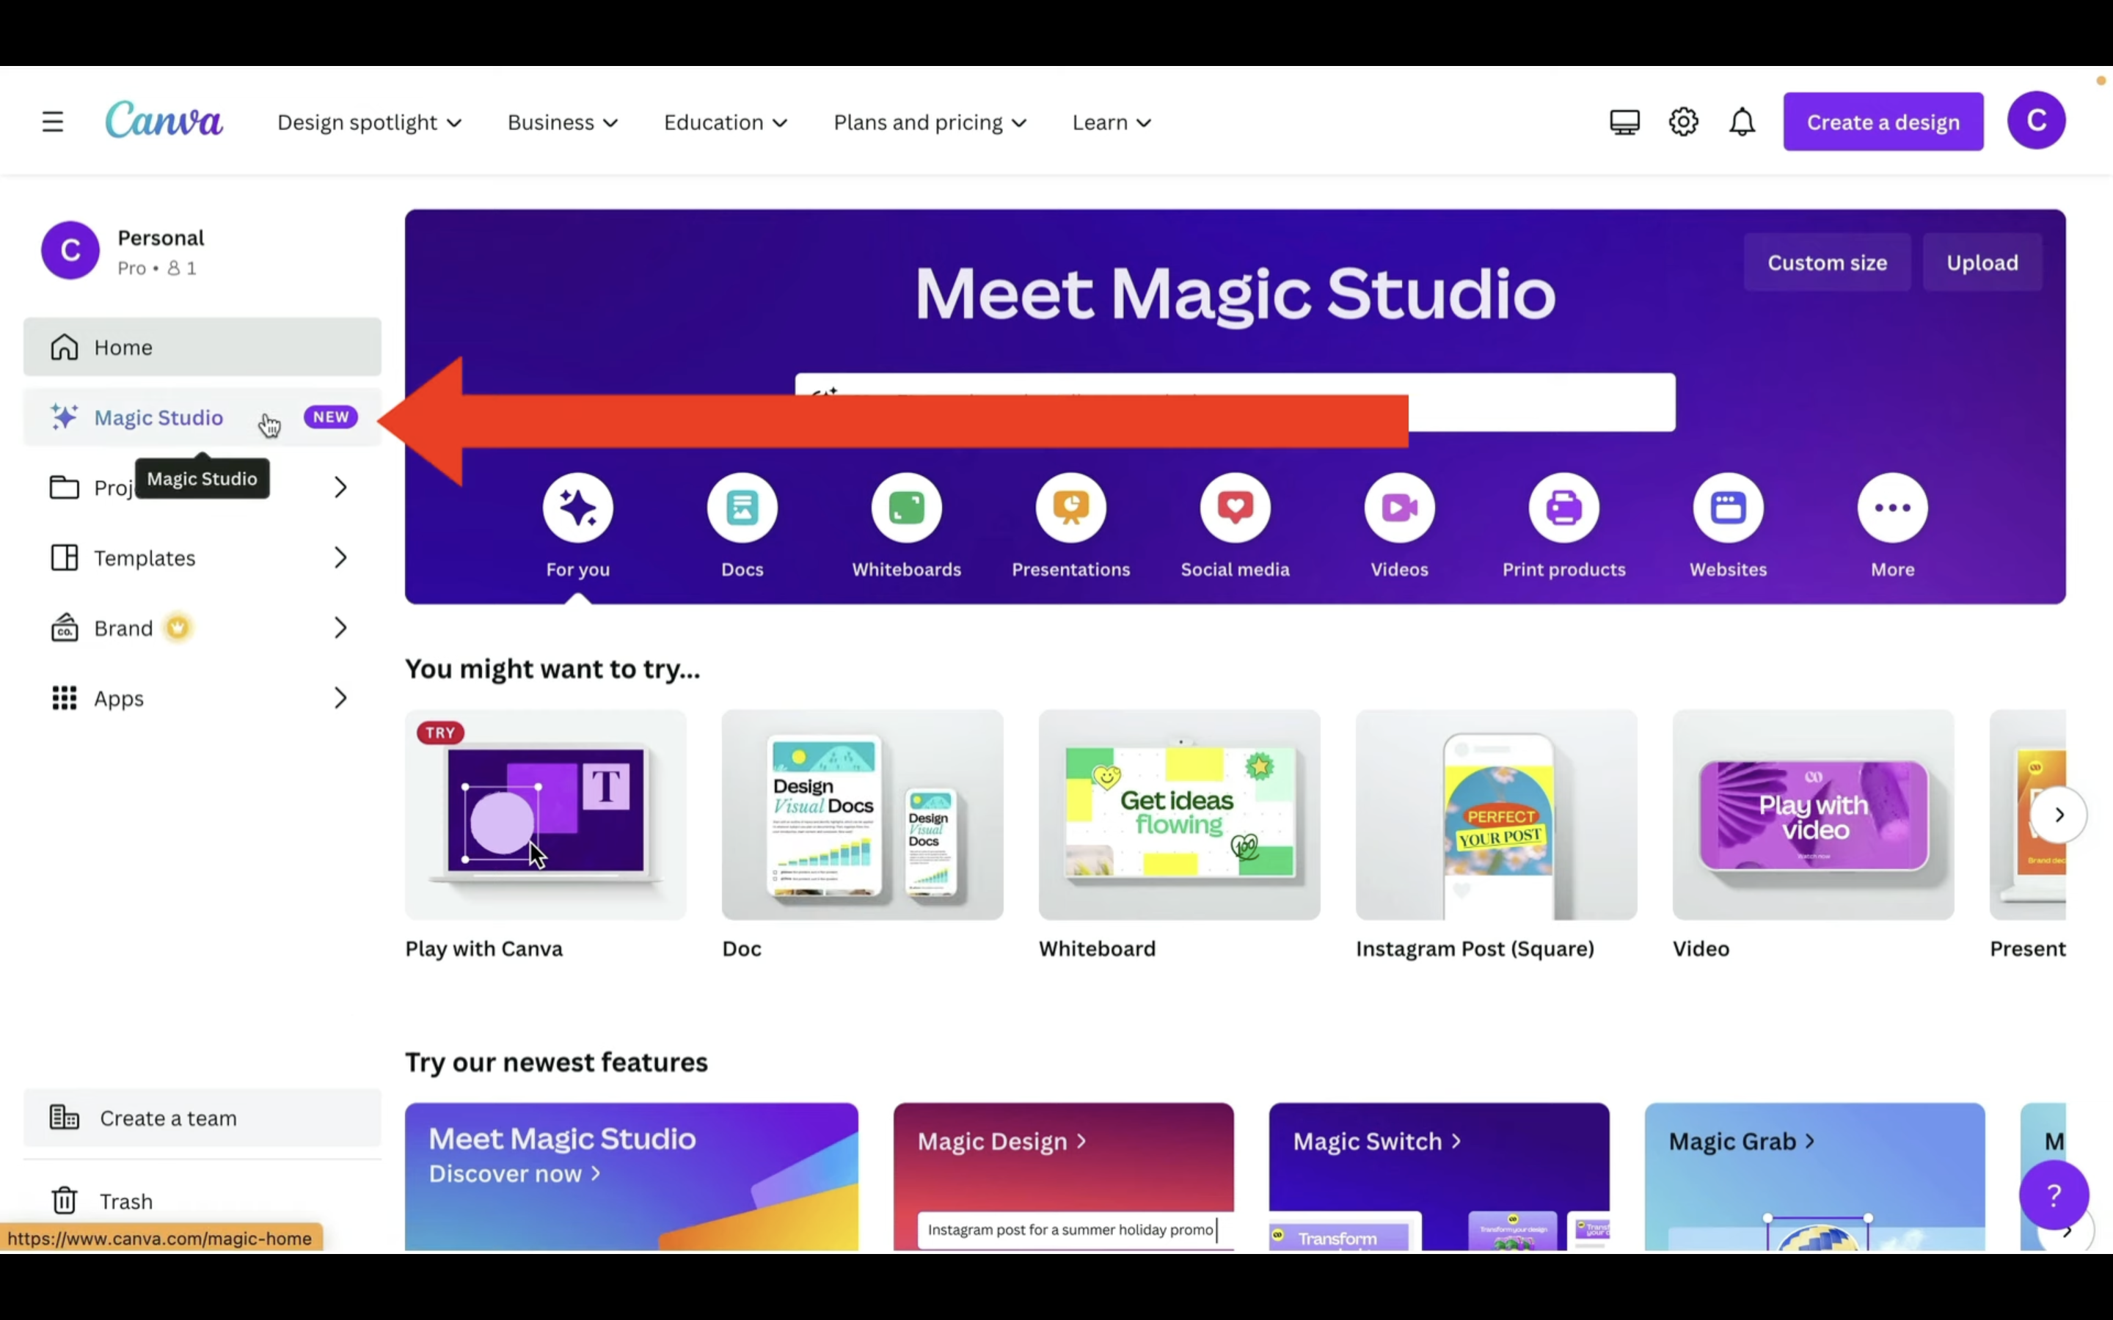Click the Upload button

[x=1981, y=263]
